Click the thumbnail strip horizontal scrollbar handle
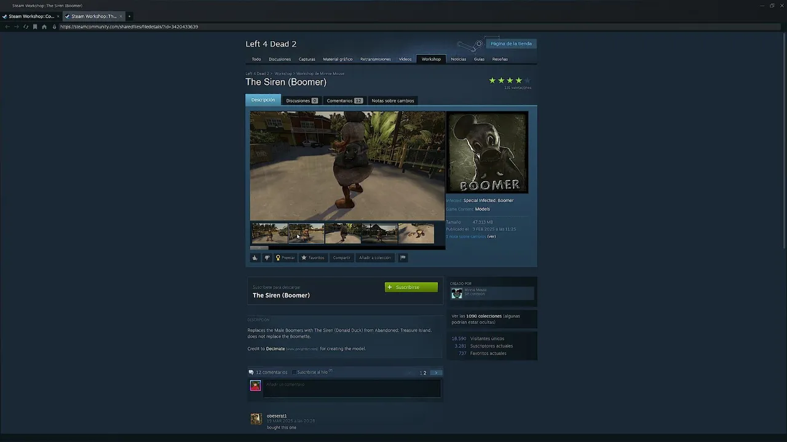 [259, 247]
